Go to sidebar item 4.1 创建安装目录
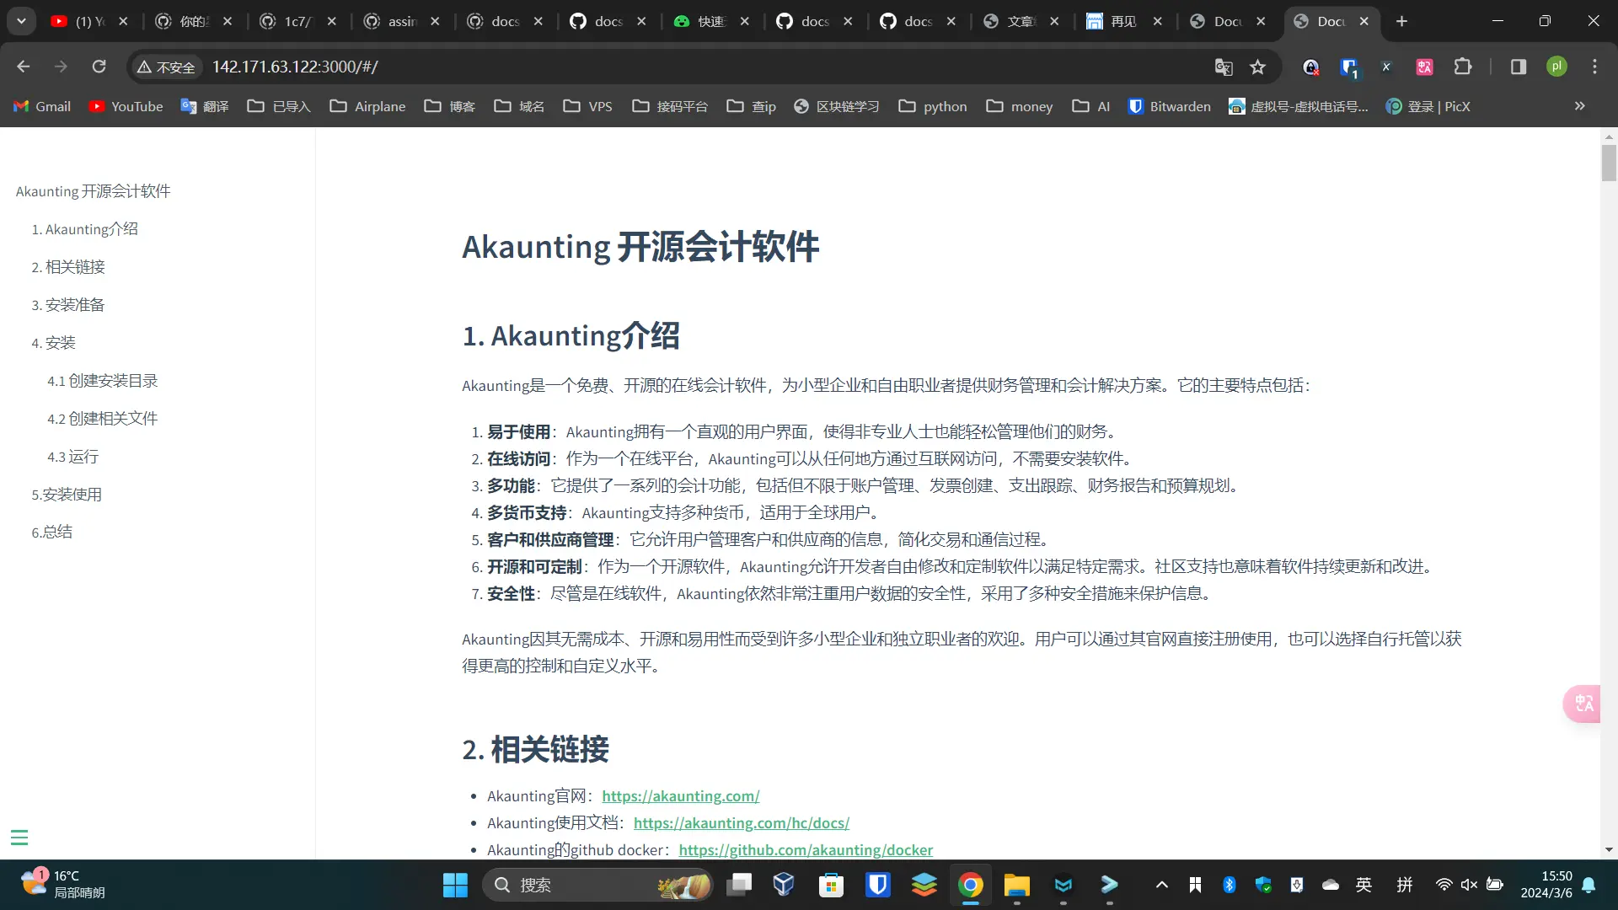 (x=102, y=381)
